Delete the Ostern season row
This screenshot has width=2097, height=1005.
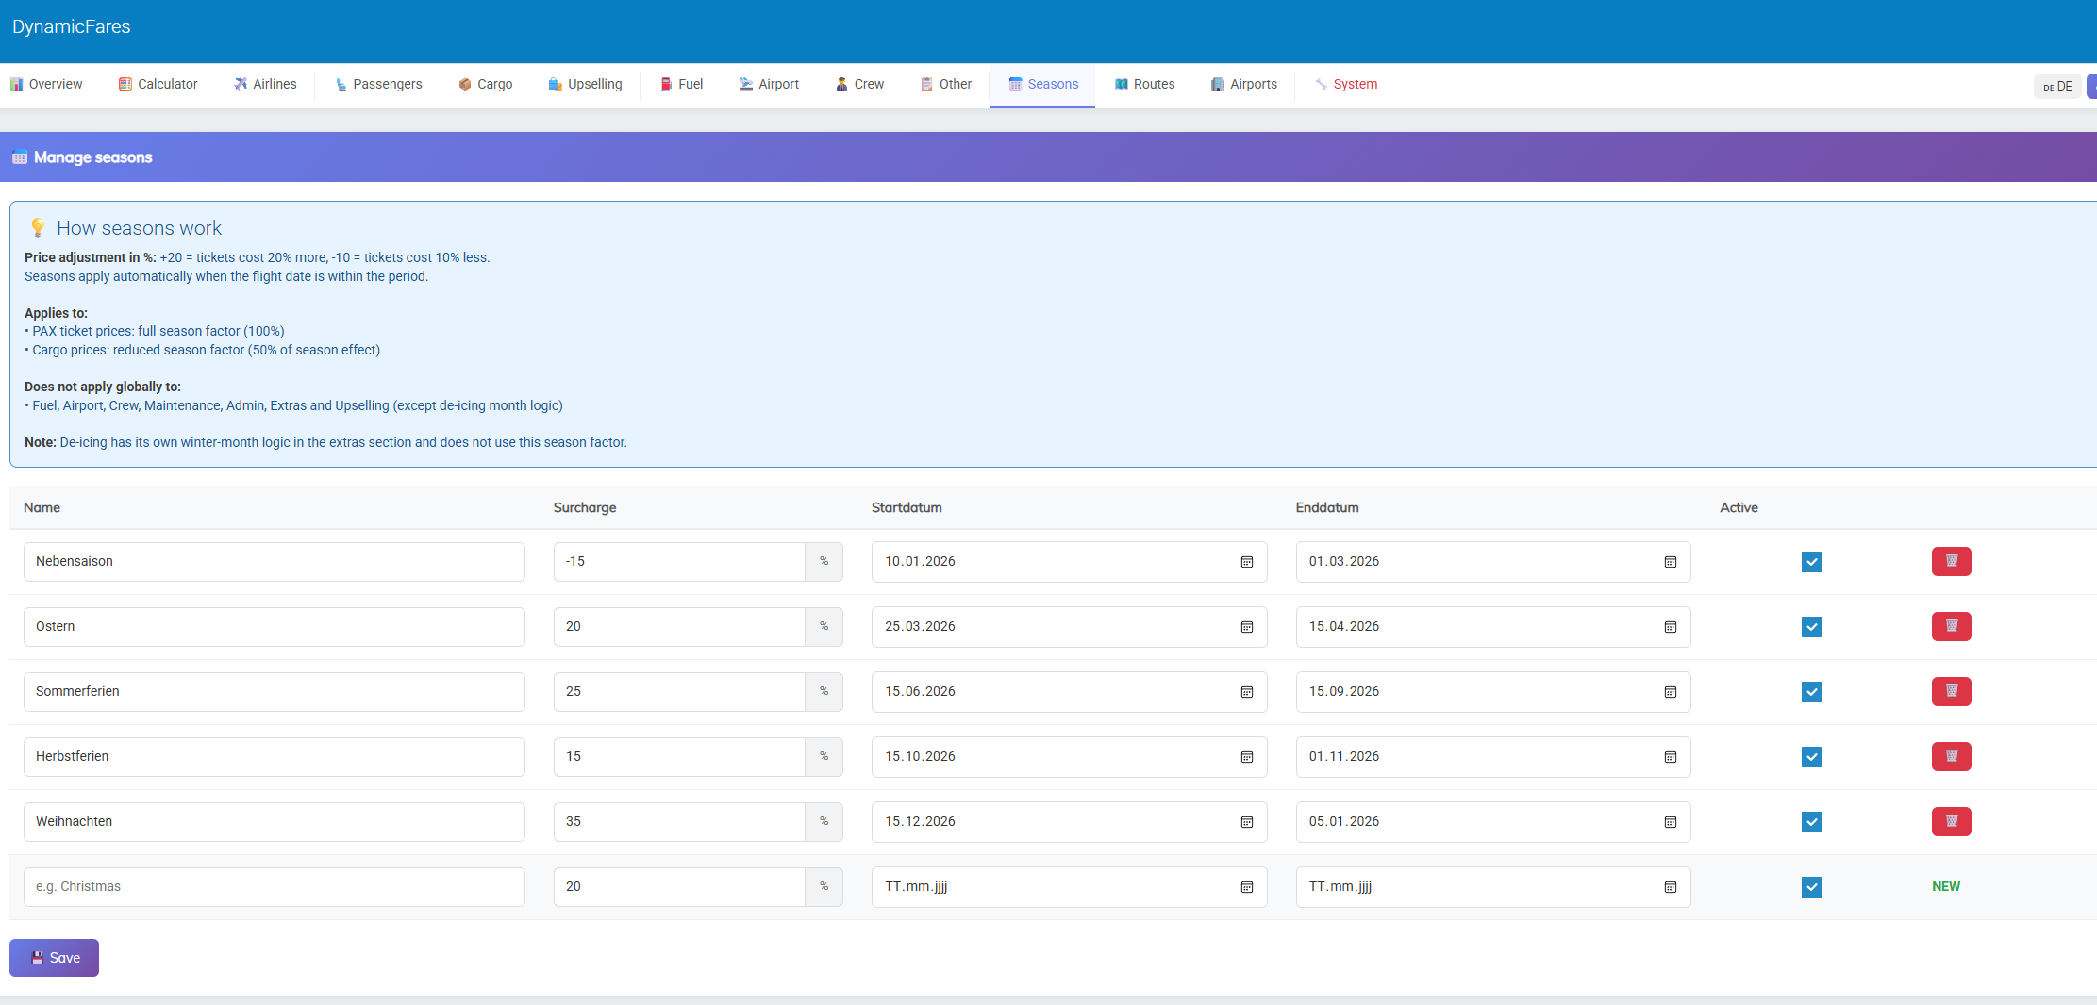(x=1951, y=626)
